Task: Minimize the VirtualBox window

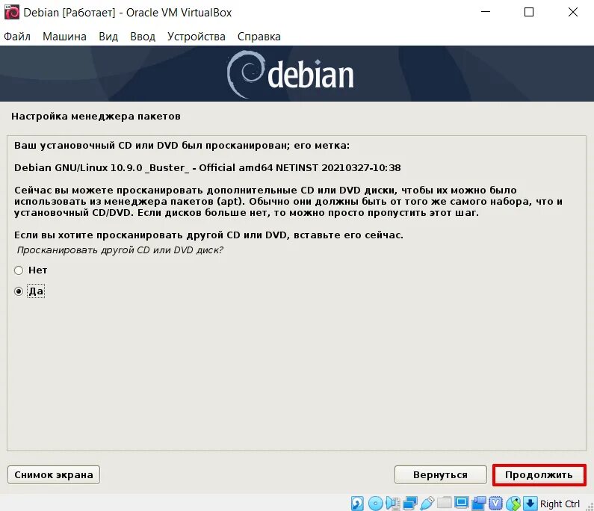Action: pyautogui.click(x=486, y=12)
